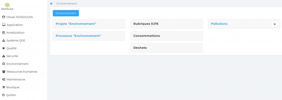Screen dimensions: 282x100
Task: Click the home icon in breadcrumb
Action: point(51,4)
